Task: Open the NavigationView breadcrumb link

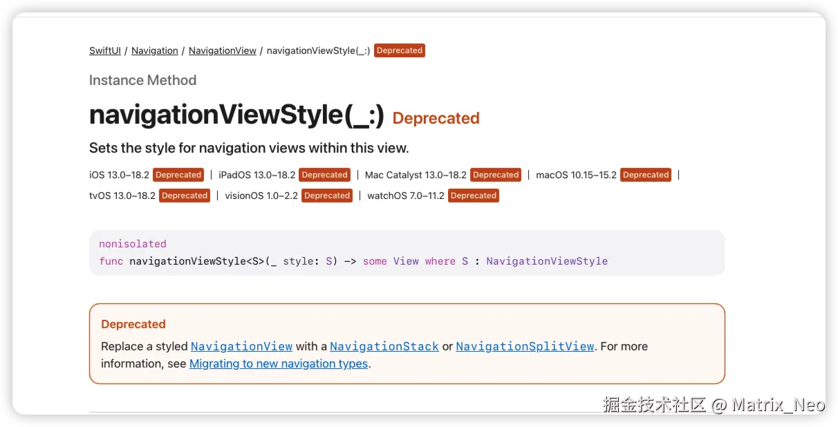Action: tap(223, 50)
